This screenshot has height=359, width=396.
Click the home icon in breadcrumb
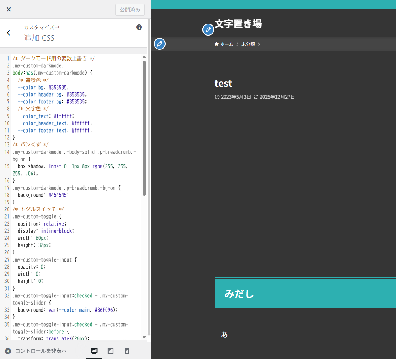pos(217,44)
